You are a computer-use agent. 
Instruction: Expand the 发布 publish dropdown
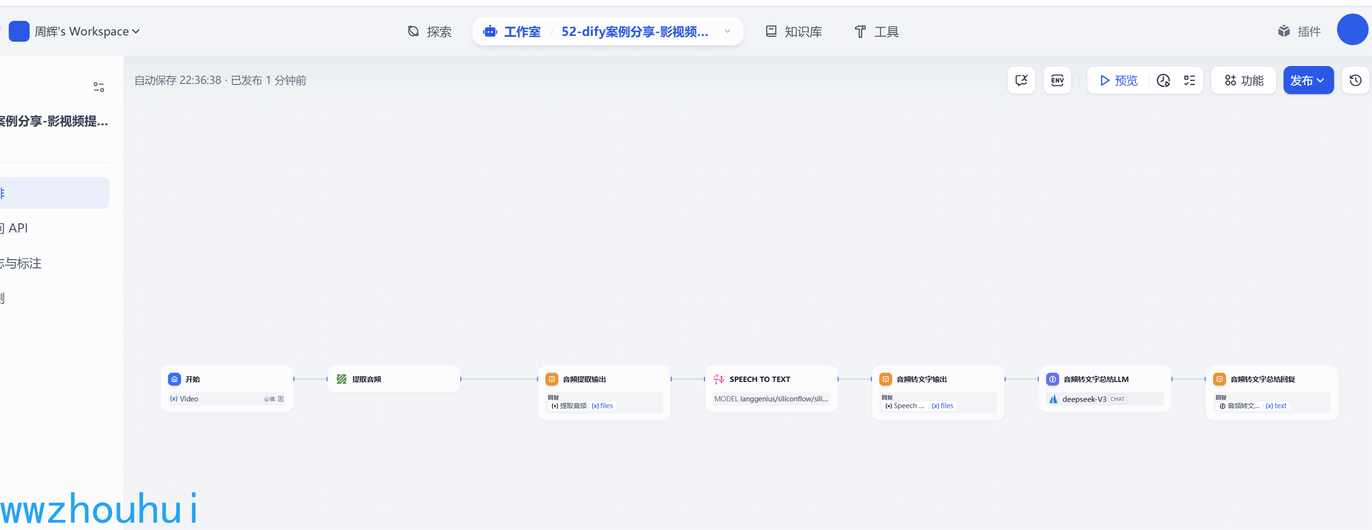(1308, 81)
